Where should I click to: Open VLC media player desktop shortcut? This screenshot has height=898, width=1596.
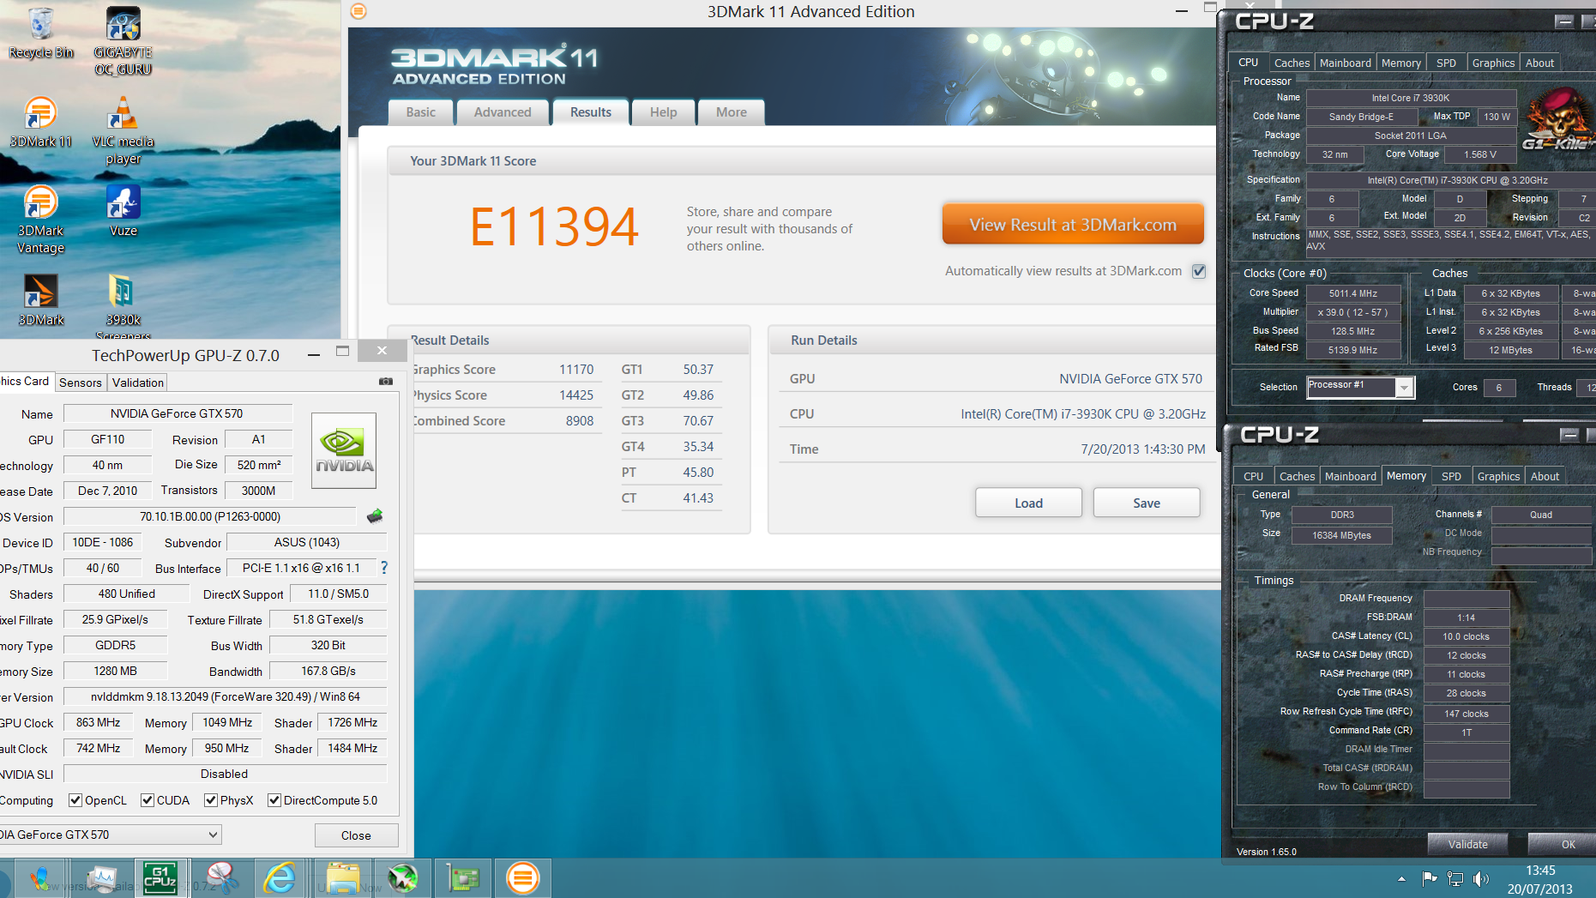(x=123, y=130)
